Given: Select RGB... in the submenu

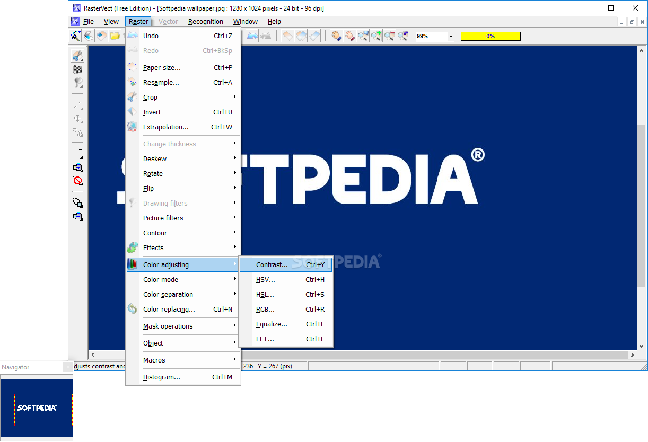Looking at the screenshot, I should [x=286, y=310].
